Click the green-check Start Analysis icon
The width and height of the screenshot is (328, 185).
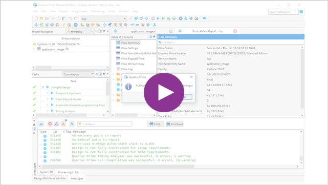163,18
